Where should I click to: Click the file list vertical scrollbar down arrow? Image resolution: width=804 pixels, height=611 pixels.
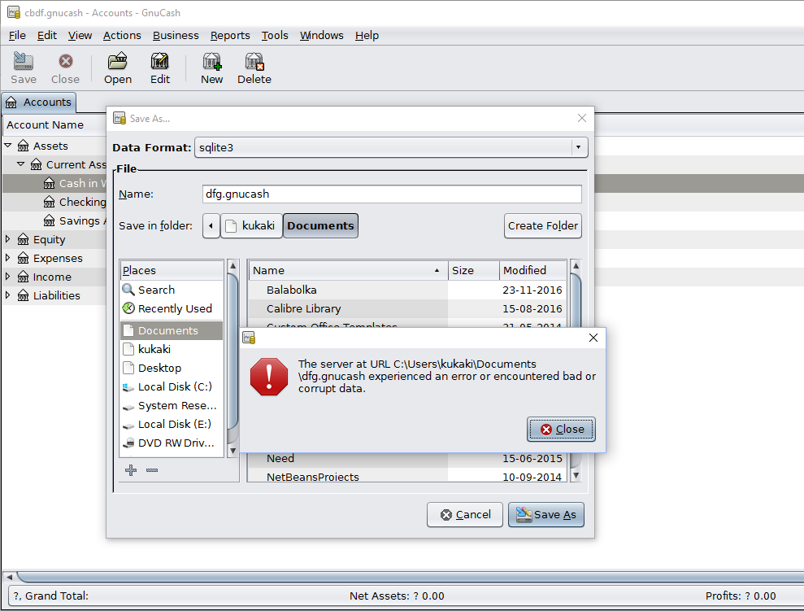[x=576, y=476]
